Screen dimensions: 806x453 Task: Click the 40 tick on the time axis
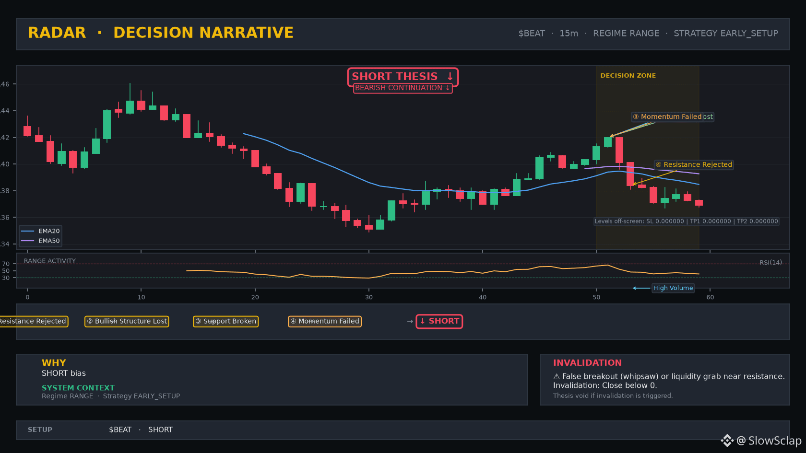483,297
